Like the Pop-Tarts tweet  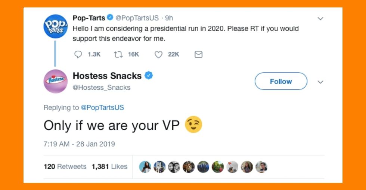tap(159, 54)
